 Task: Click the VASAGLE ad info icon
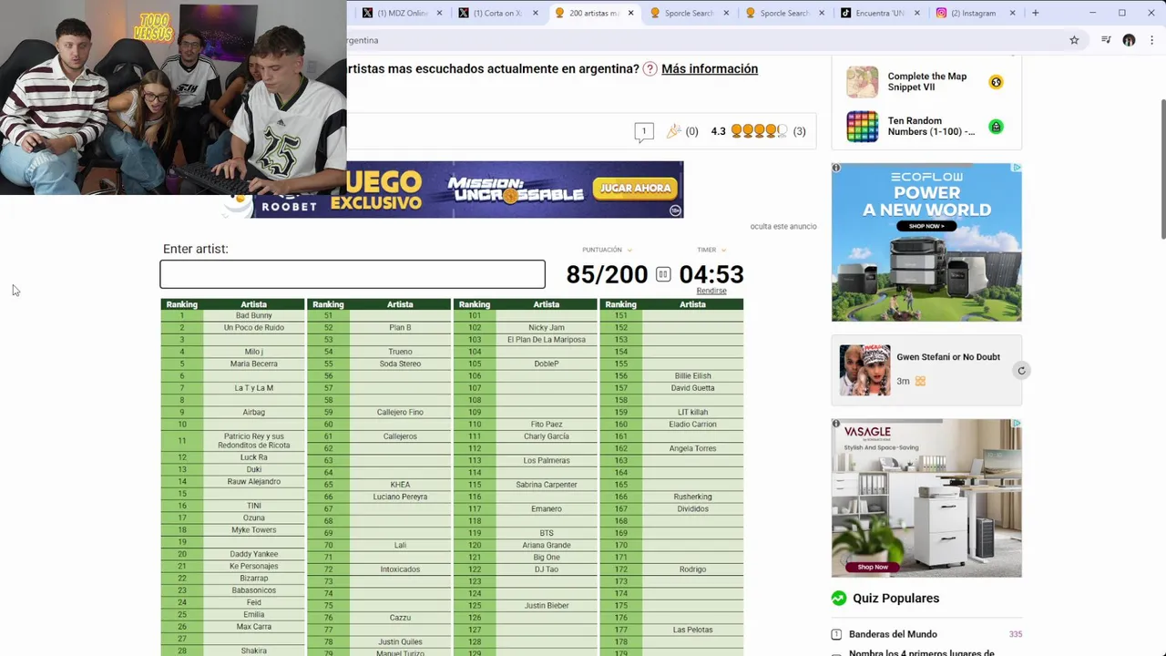coord(836,424)
